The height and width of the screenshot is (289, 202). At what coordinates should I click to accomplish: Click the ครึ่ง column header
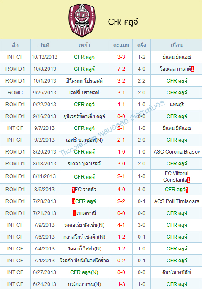pyautogui.click(x=142, y=45)
